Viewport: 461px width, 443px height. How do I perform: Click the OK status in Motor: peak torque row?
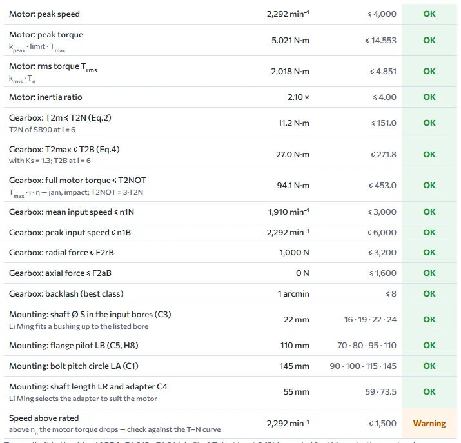[429, 40]
